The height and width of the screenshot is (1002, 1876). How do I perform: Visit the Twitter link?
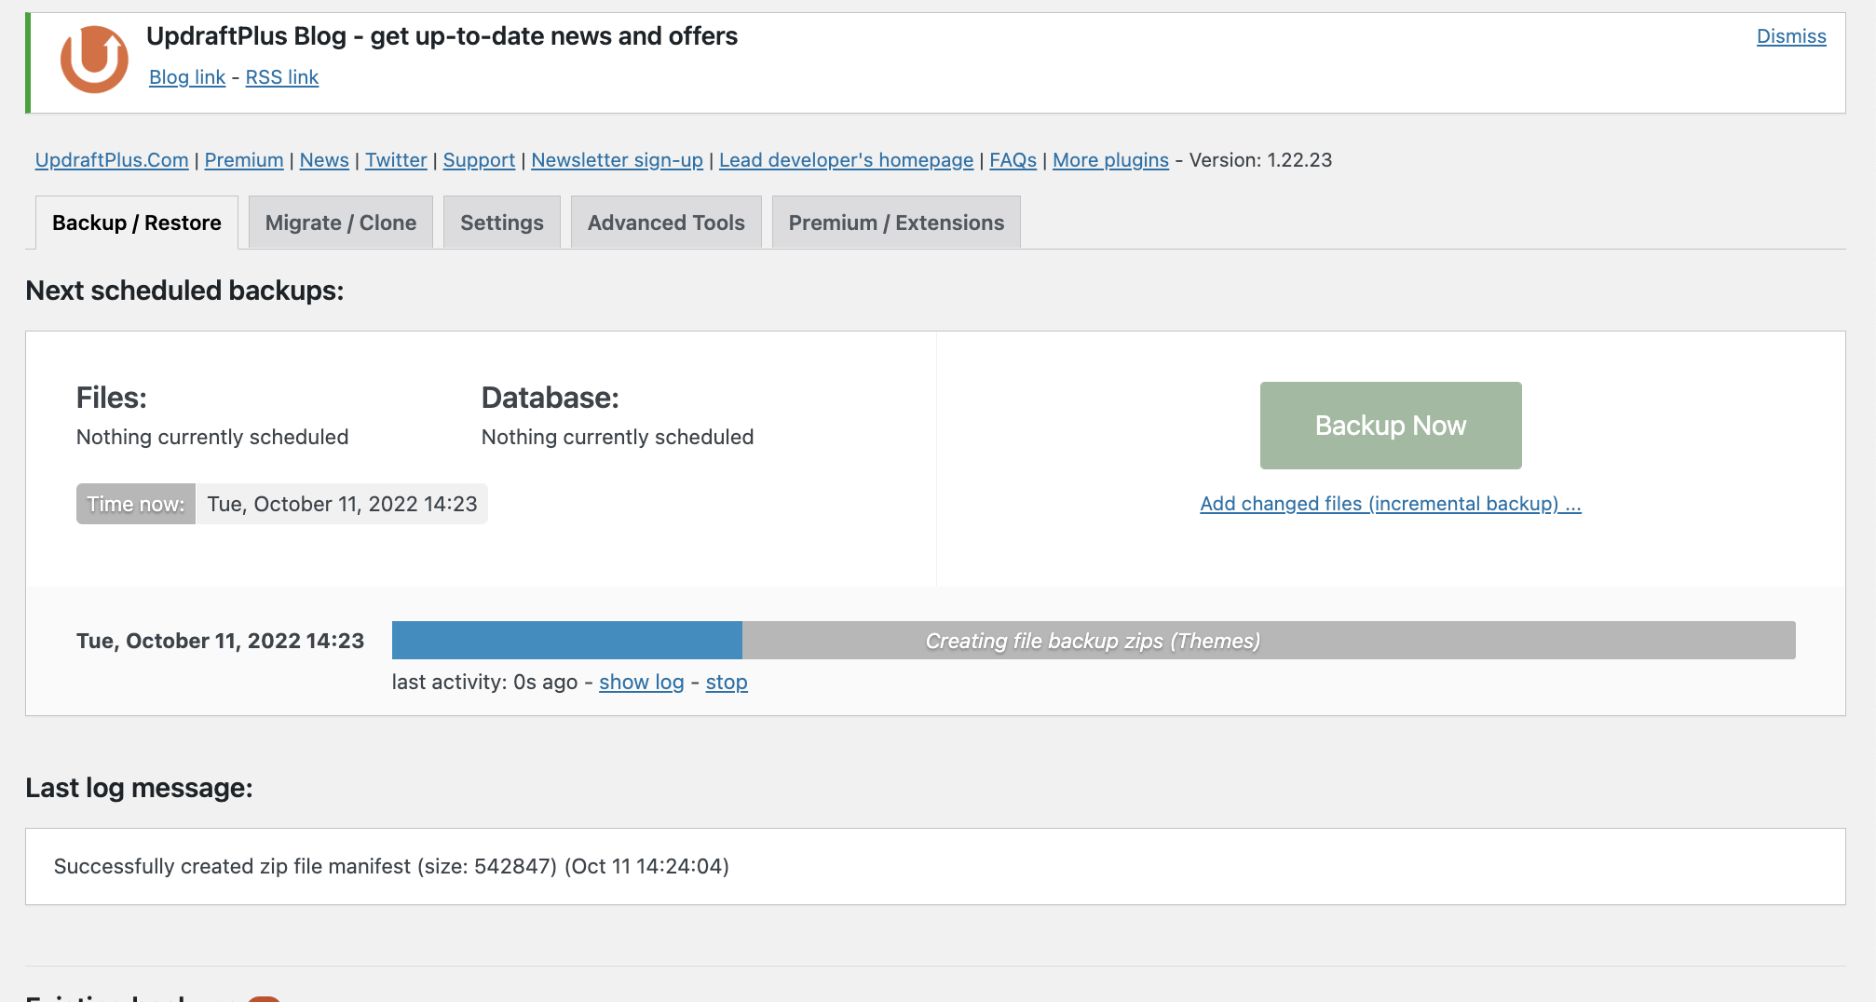click(x=396, y=160)
